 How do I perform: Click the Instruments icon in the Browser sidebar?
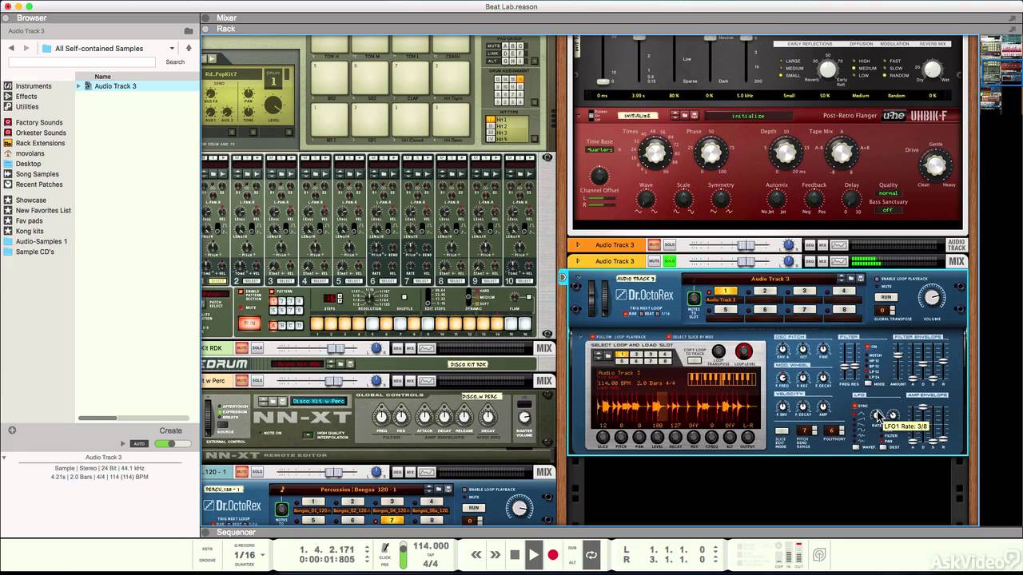tap(8, 86)
